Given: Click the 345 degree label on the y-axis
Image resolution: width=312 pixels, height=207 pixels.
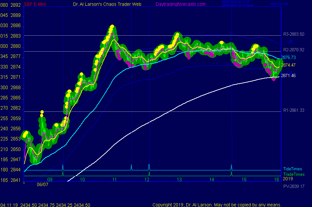Looking at the screenshot, I should [x=4, y=56].
